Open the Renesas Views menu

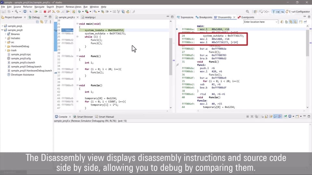[x=73, y=7]
